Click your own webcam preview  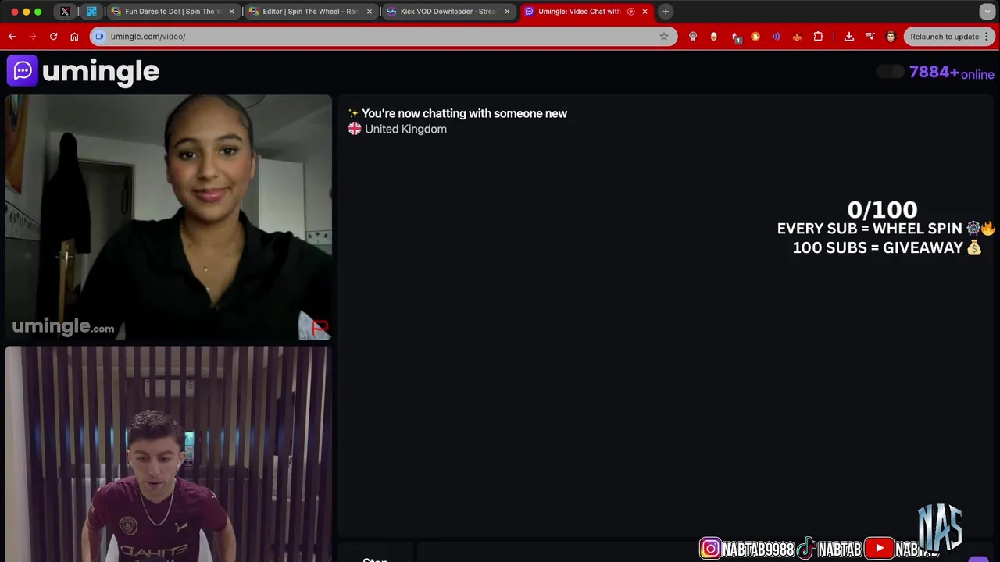click(168, 454)
